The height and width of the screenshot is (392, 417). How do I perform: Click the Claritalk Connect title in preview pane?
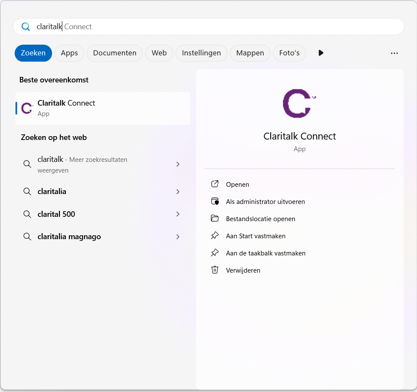(x=300, y=136)
